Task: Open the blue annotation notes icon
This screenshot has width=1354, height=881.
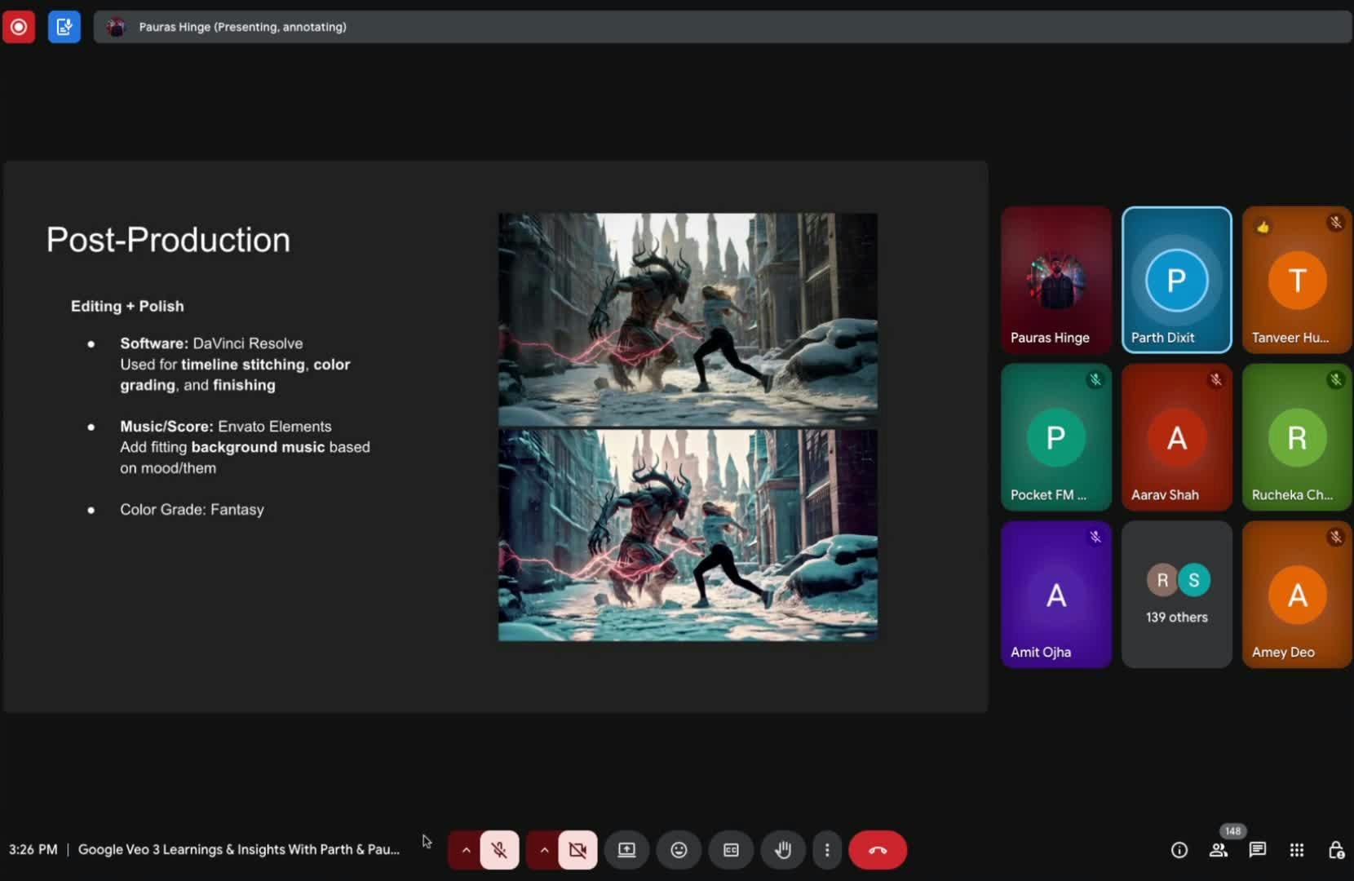Action: coord(64,27)
